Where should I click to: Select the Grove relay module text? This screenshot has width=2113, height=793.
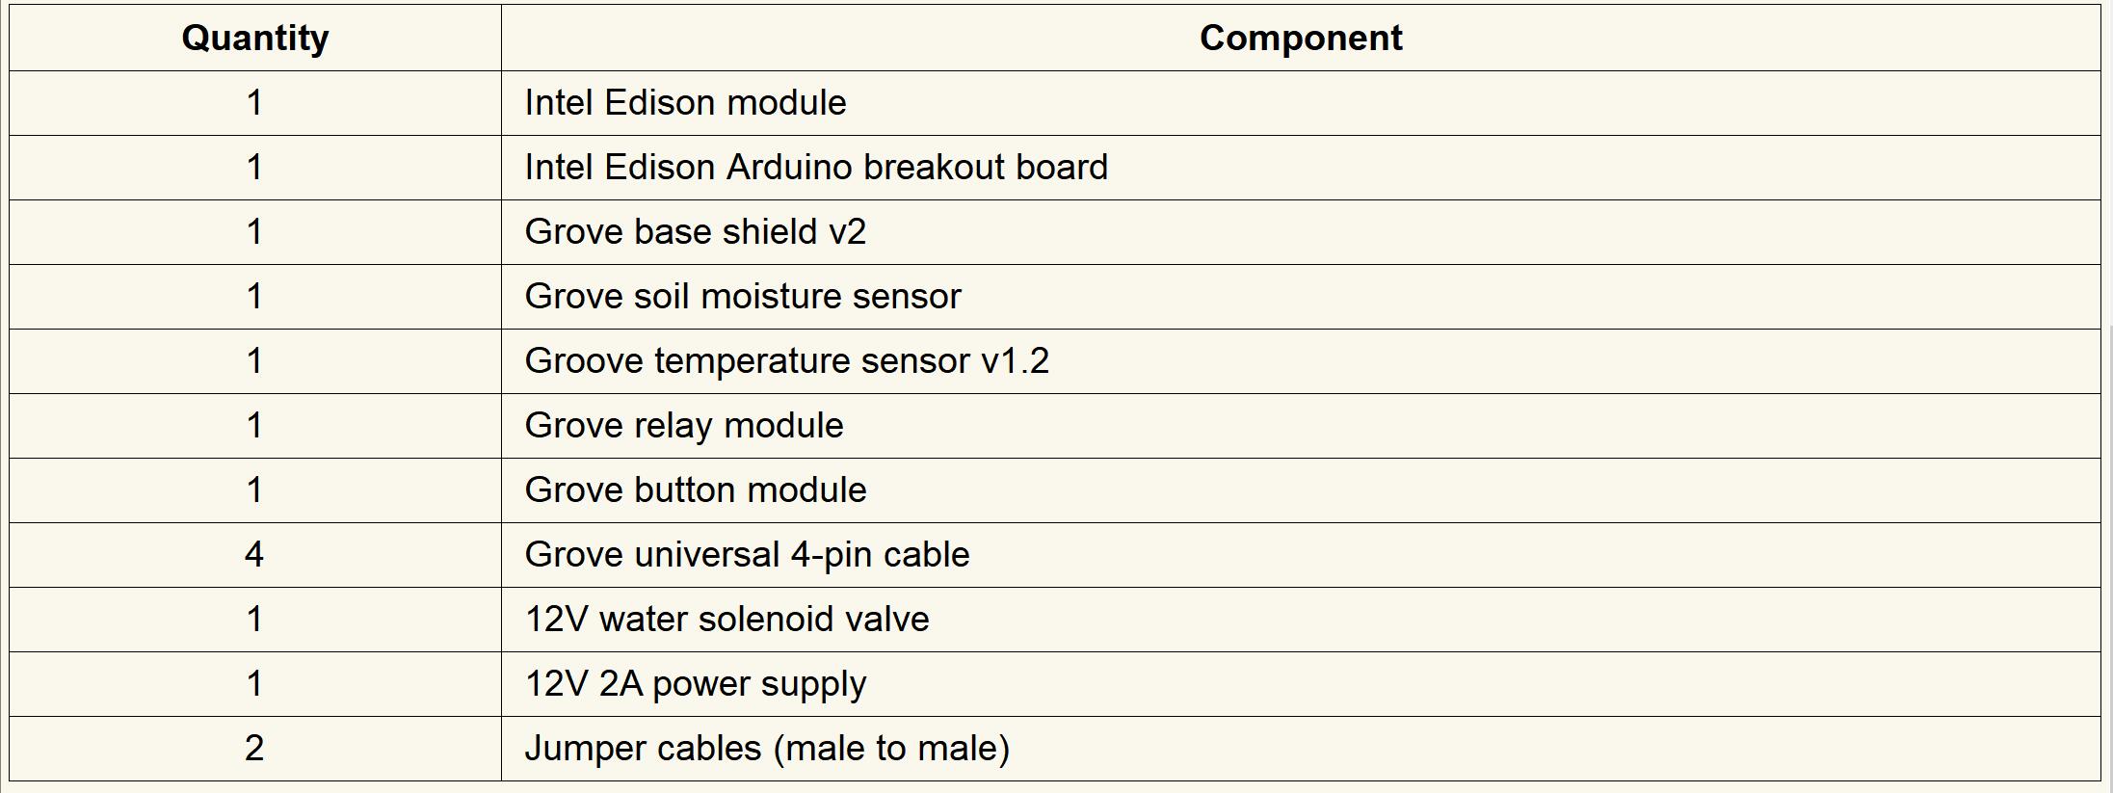(684, 425)
